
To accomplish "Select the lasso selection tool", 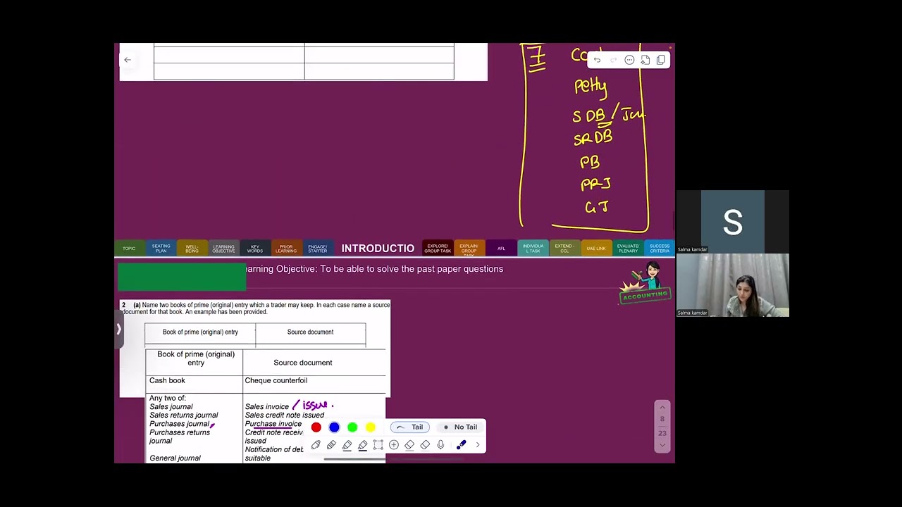I will coord(378,445).
